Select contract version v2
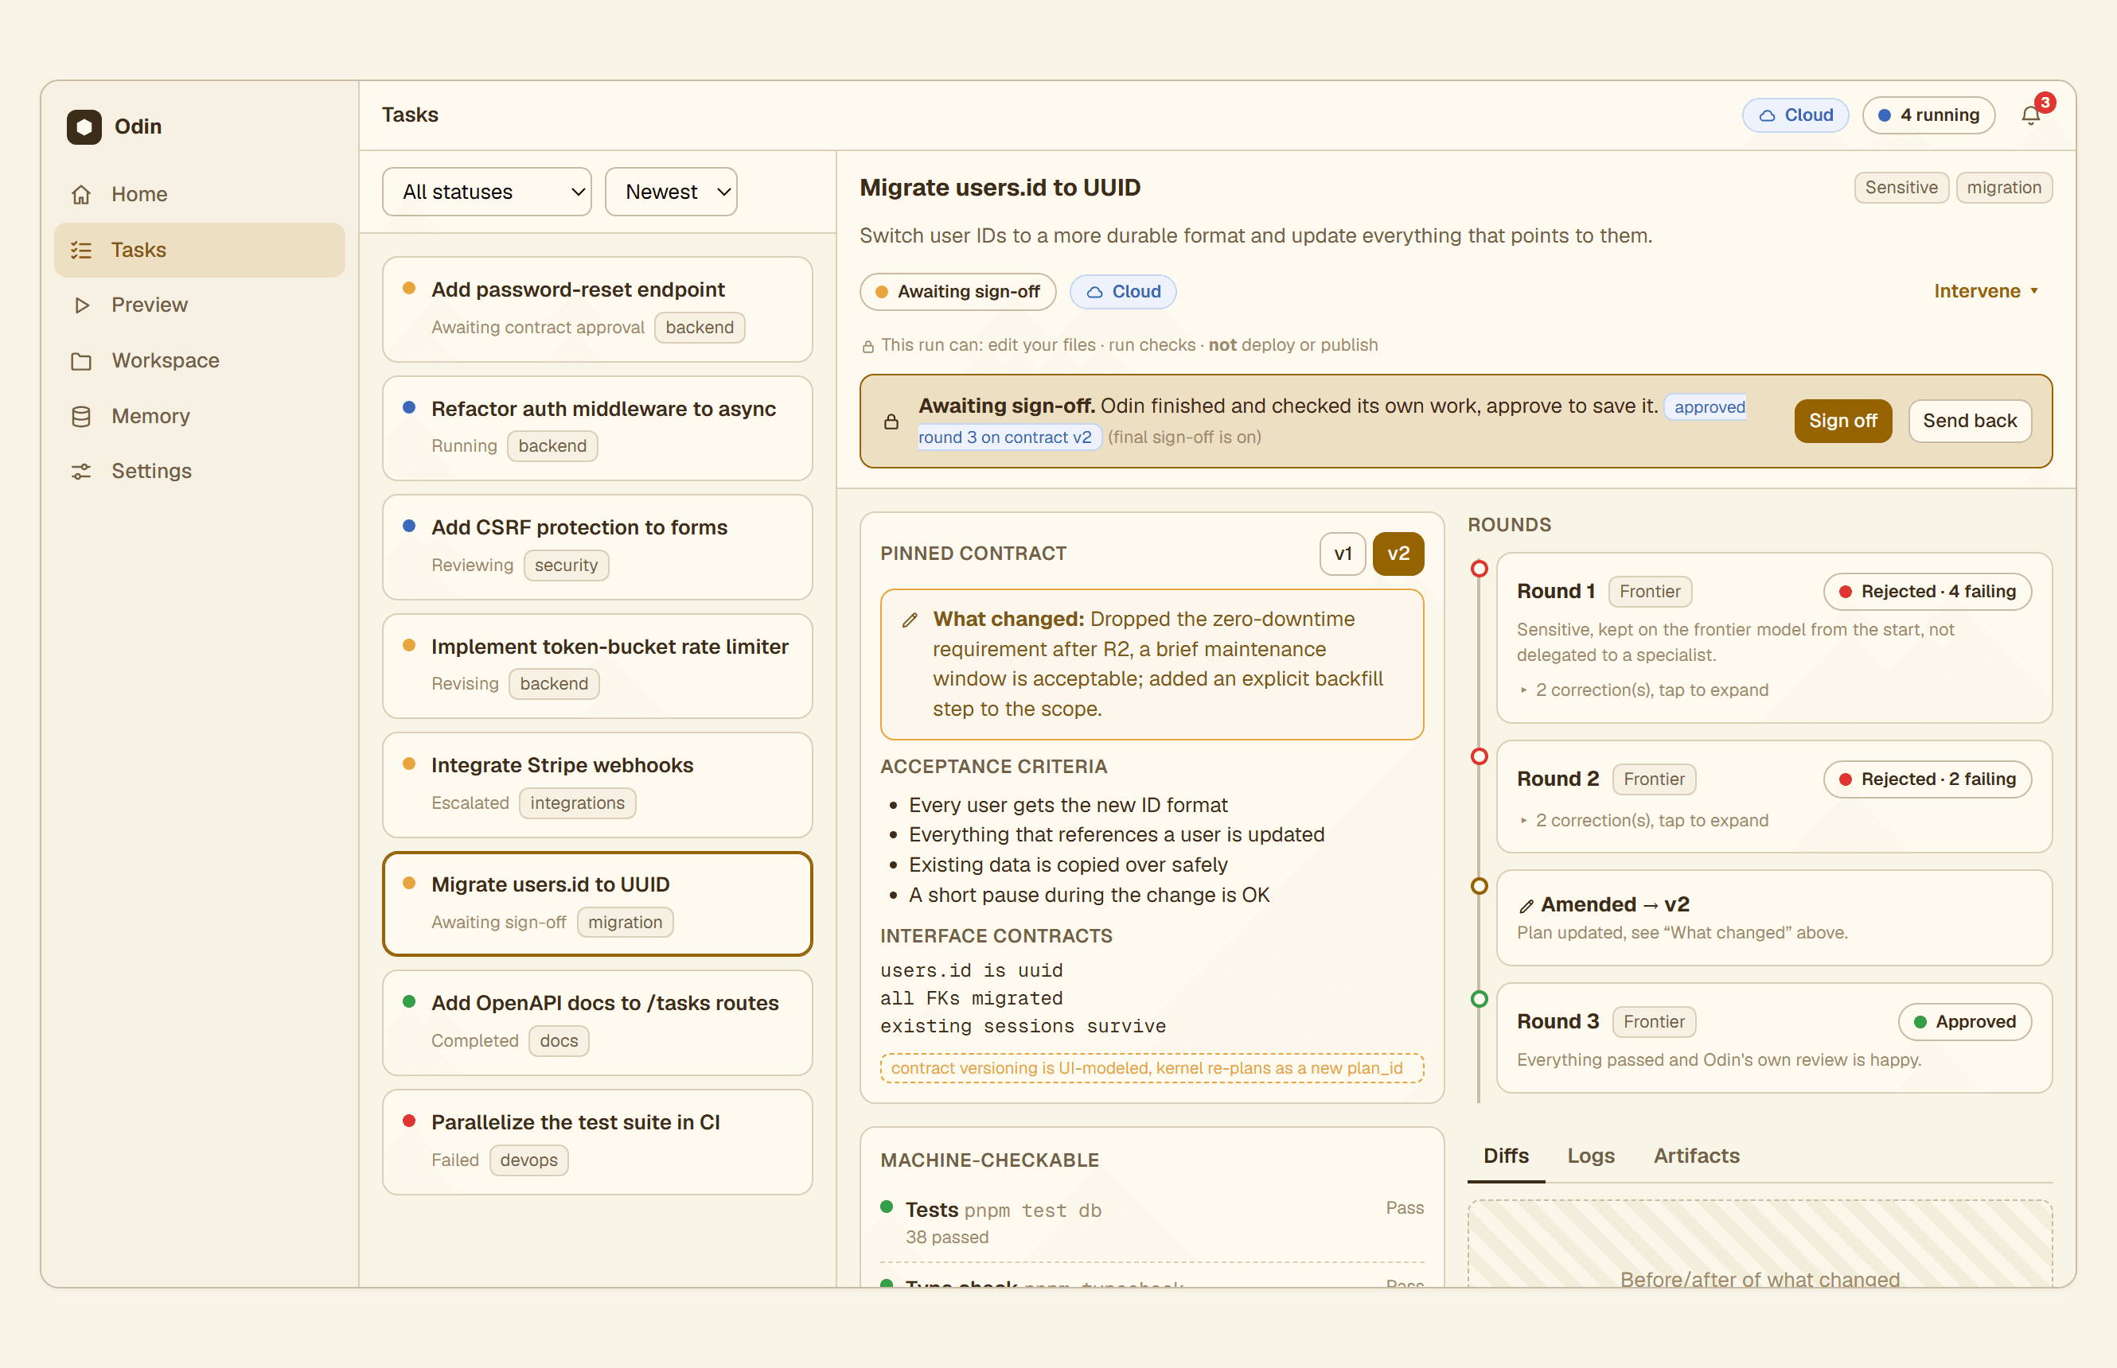The image size is (2117, 1368). [1398, 554]
